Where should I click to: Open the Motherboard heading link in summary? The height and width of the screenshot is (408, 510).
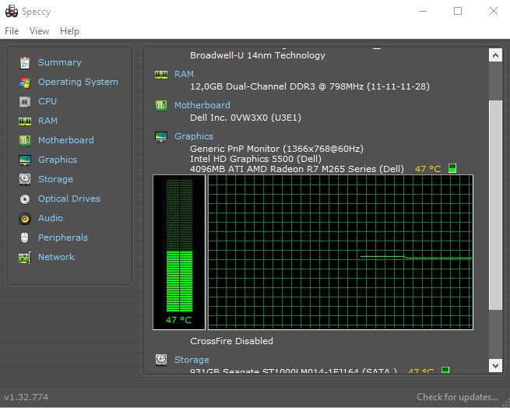click(x=202, y=105)
